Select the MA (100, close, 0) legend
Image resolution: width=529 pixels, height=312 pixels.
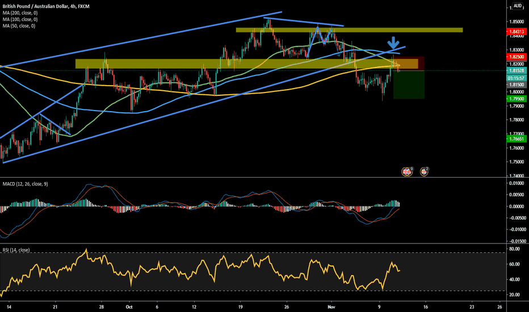pyautogui.click(x=20, y=19)
